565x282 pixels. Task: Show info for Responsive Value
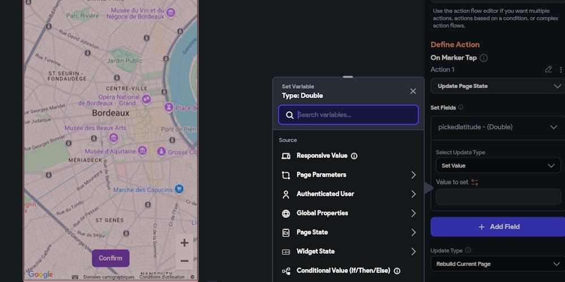(x=354, y=156)
